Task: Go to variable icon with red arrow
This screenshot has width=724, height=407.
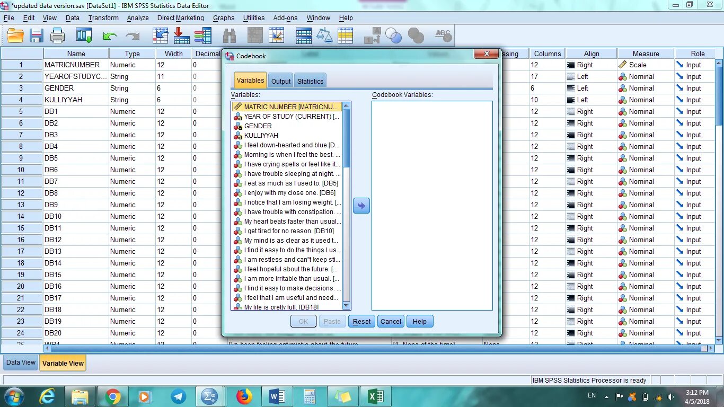Action: (181, 36)
